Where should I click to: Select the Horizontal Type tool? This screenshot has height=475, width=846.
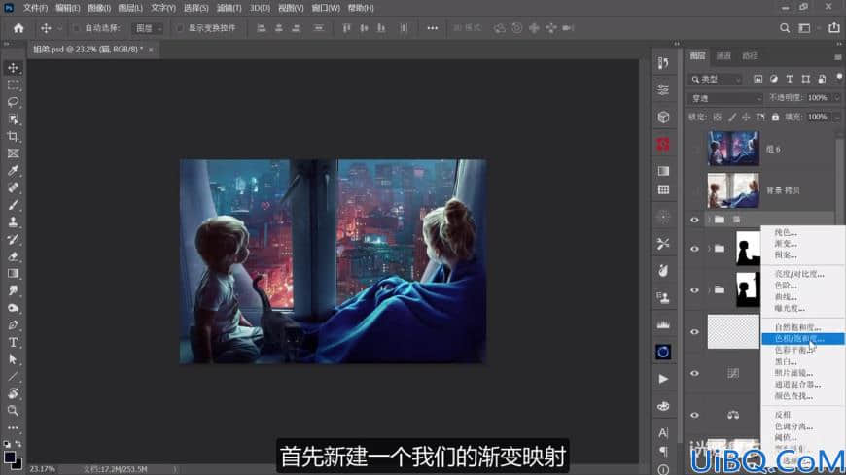[13, 342]
